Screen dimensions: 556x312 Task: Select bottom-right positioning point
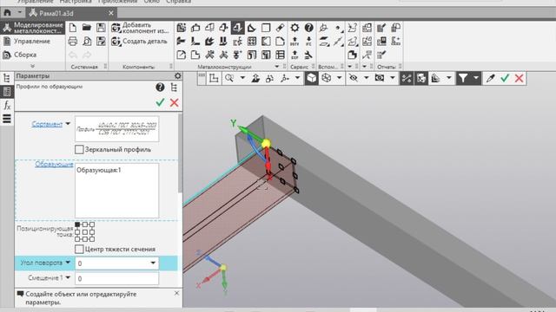coord(92,239)
